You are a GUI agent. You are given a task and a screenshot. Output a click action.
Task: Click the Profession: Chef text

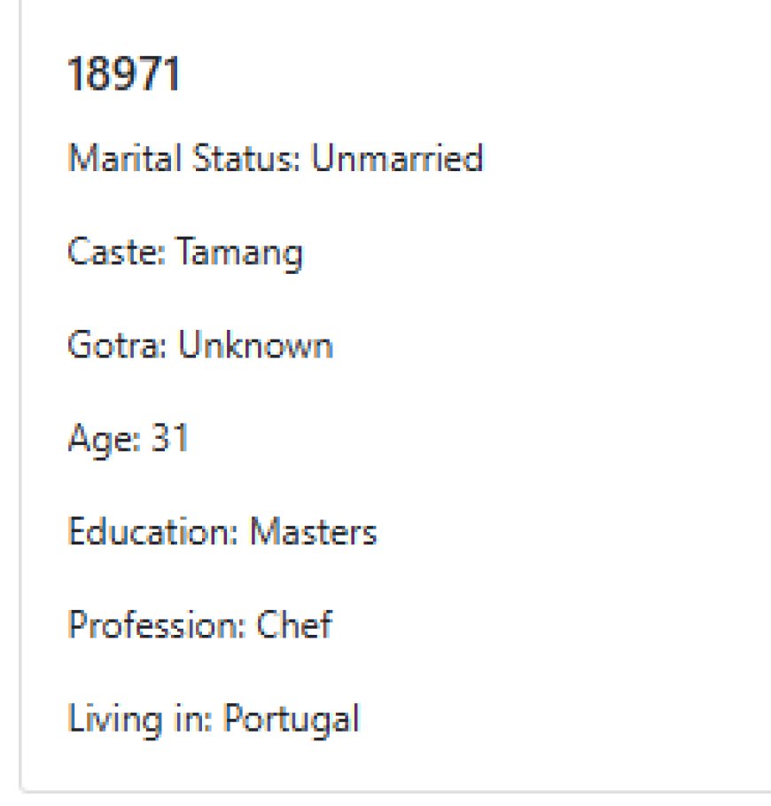click(x=200, y=624)
